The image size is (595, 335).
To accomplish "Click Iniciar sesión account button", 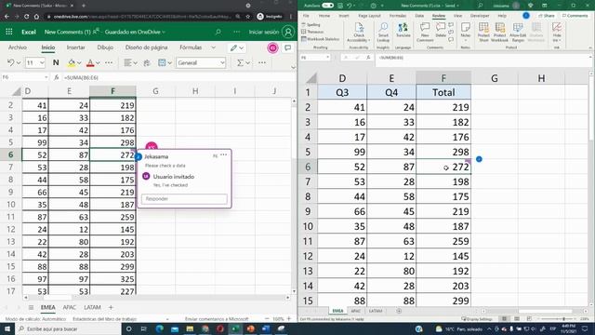I will [271, 32].
